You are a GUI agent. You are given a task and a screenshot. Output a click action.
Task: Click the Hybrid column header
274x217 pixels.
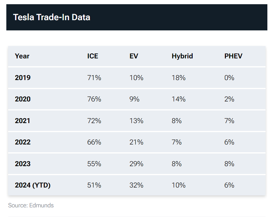tap(182, 56)
